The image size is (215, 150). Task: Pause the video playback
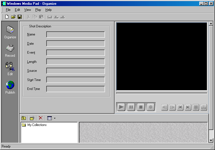131,107
